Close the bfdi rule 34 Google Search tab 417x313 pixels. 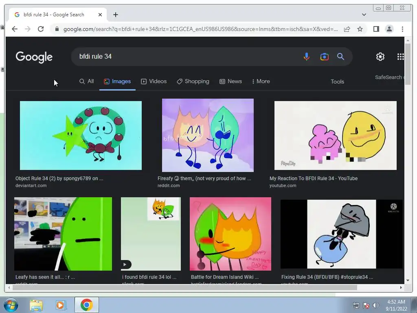pos(100,15)
